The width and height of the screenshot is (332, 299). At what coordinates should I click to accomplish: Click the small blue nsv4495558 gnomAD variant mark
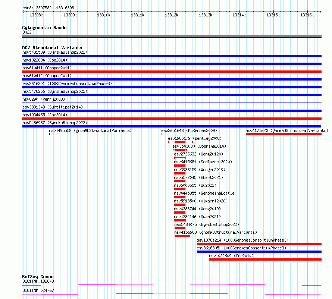pos(50,134)
